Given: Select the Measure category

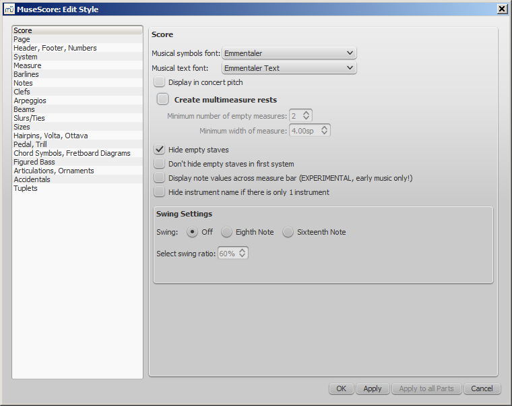Looking at the screenshot, I should point(77,65).
